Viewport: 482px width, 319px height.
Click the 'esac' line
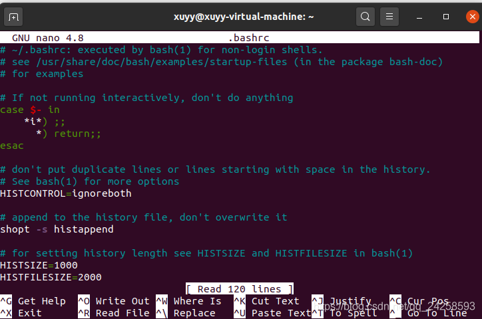pos(12,146)
